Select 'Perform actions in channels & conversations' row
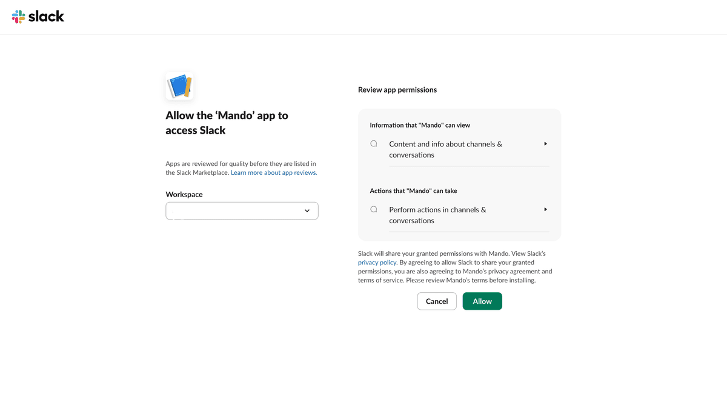Image resolution: width=727 pixels, height=395 pixels. 460,215
